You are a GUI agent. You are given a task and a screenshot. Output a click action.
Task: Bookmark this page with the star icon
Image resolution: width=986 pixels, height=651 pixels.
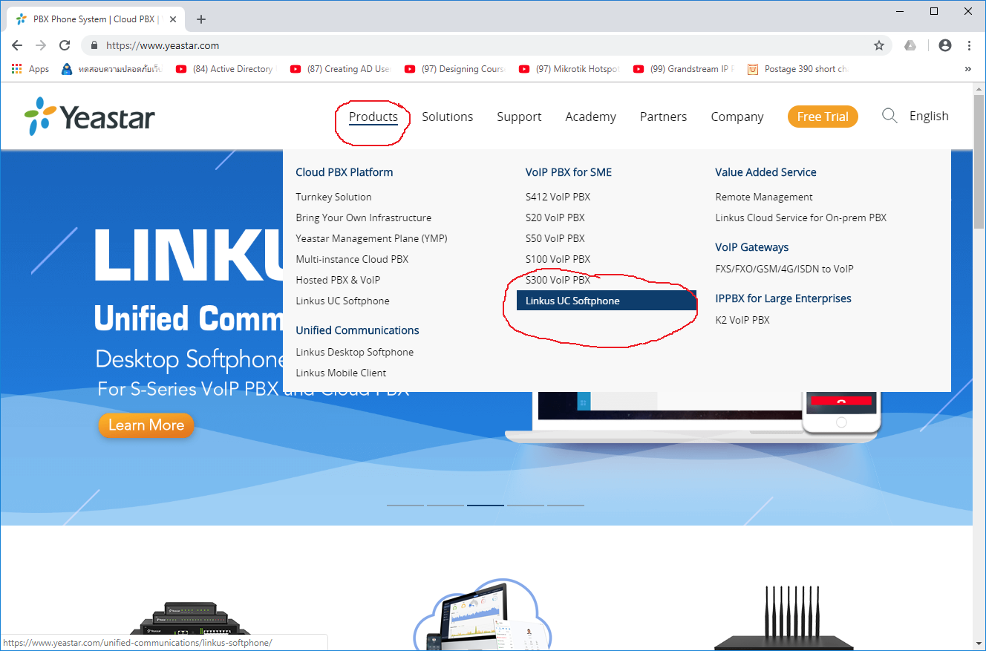[879, 45]
